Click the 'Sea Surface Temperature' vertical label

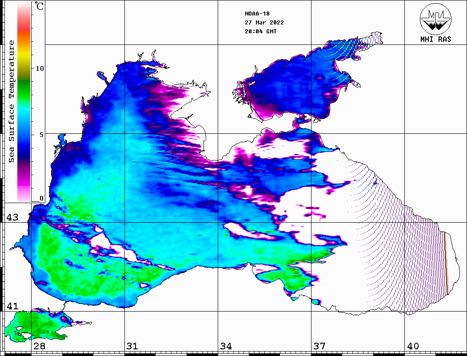point(11,101)
